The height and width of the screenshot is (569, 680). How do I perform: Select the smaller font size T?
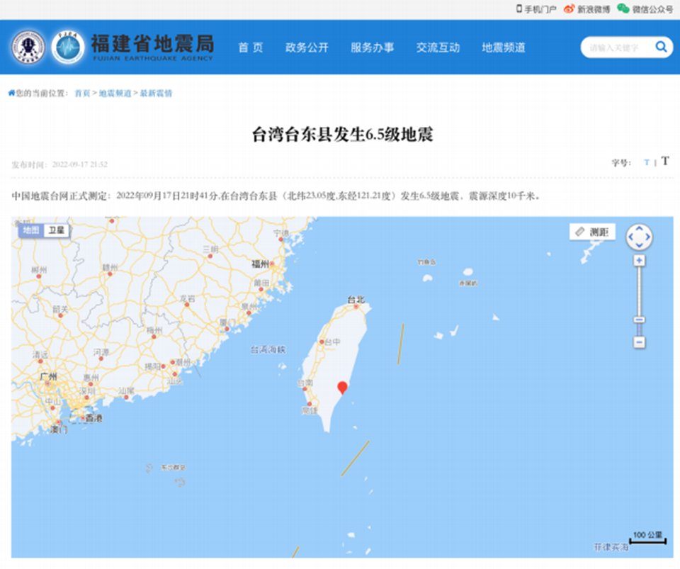pyautogui.click(x=646, y=163)
